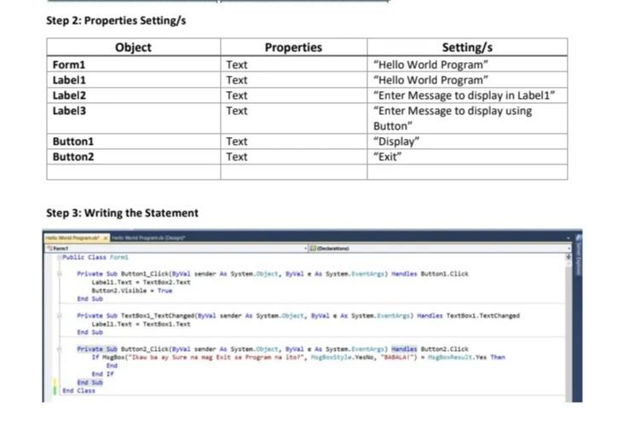Click 'Handles Button1.Click' in the code

[430, 273]
